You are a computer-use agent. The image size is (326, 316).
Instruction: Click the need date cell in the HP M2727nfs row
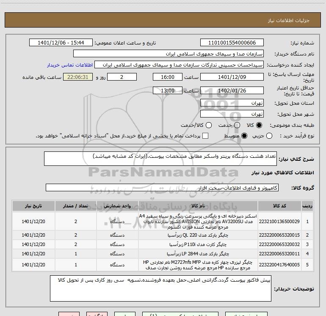[33, 265]
